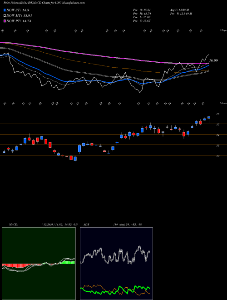Click the magenta DOW PT legend swatch

5,21
